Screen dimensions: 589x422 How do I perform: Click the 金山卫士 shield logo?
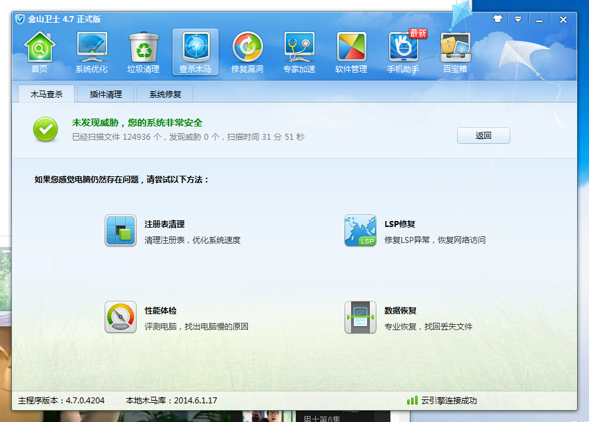[x=20, y=19]
